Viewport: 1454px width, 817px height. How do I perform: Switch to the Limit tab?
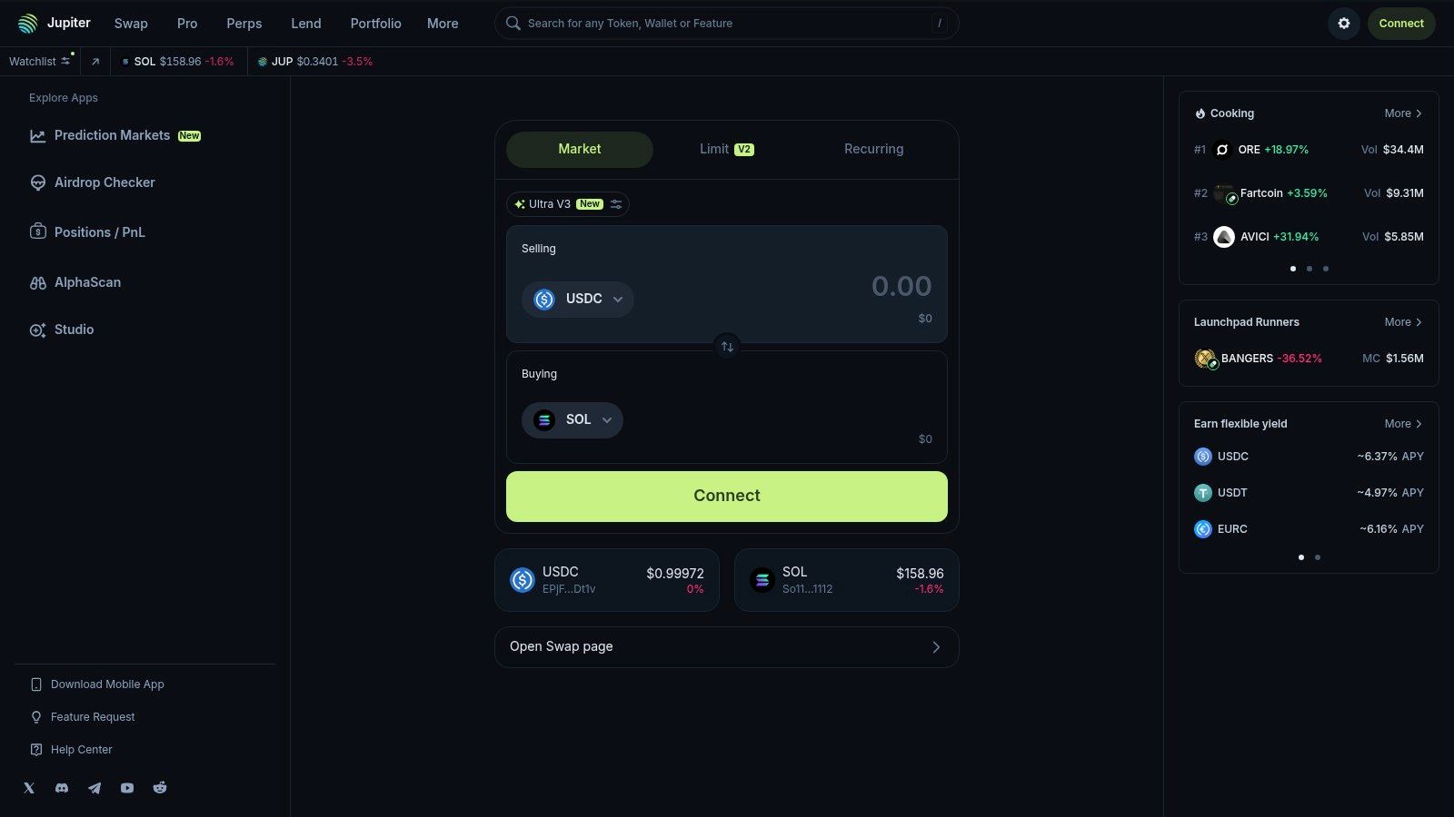pyautogui.click(x=727, y=150)
